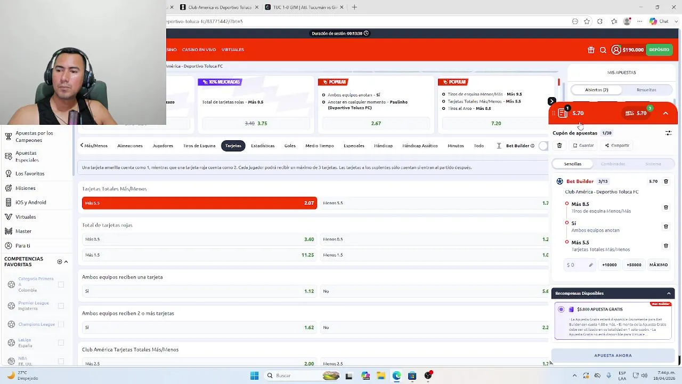This screenshot has height=384, width=682.
Task: Select the Sistema bet type tab
Action: pyautogui.click(x=653, y=164)
